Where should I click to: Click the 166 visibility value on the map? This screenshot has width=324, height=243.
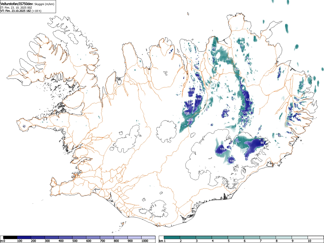[191, 90]
